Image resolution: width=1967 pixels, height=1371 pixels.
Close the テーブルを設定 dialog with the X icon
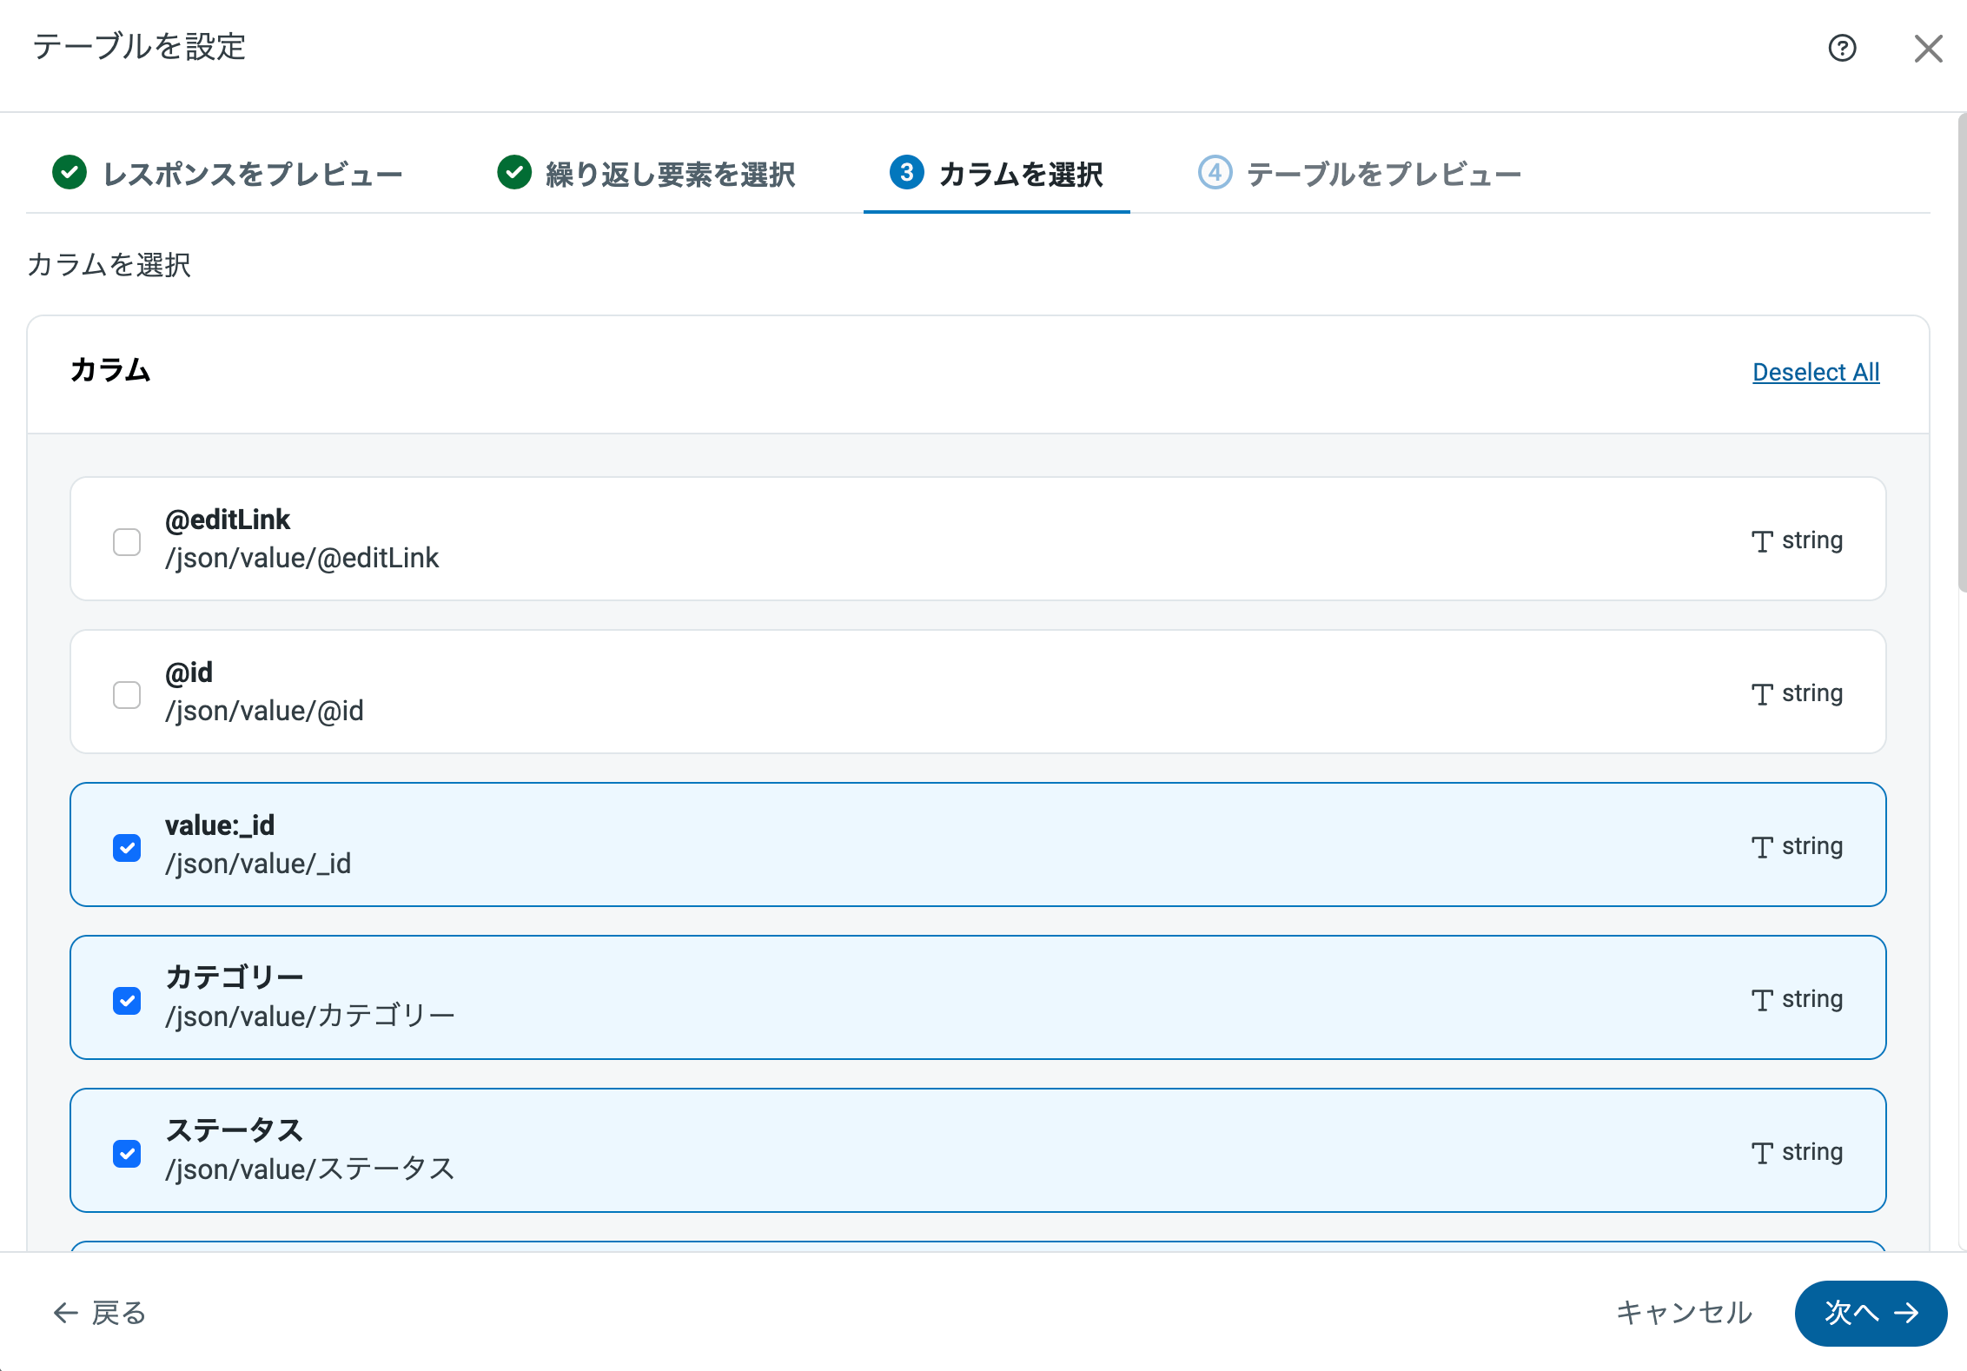click(1928, 49)
